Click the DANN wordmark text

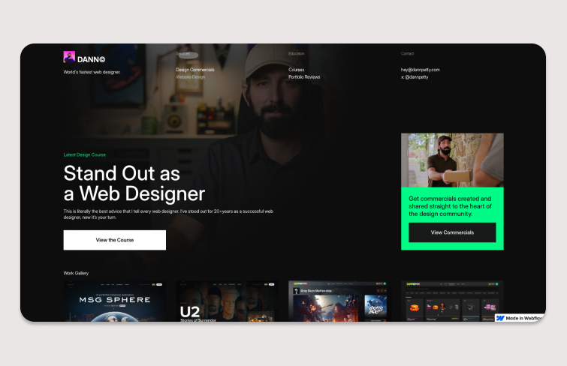click(x=91, y=59)
